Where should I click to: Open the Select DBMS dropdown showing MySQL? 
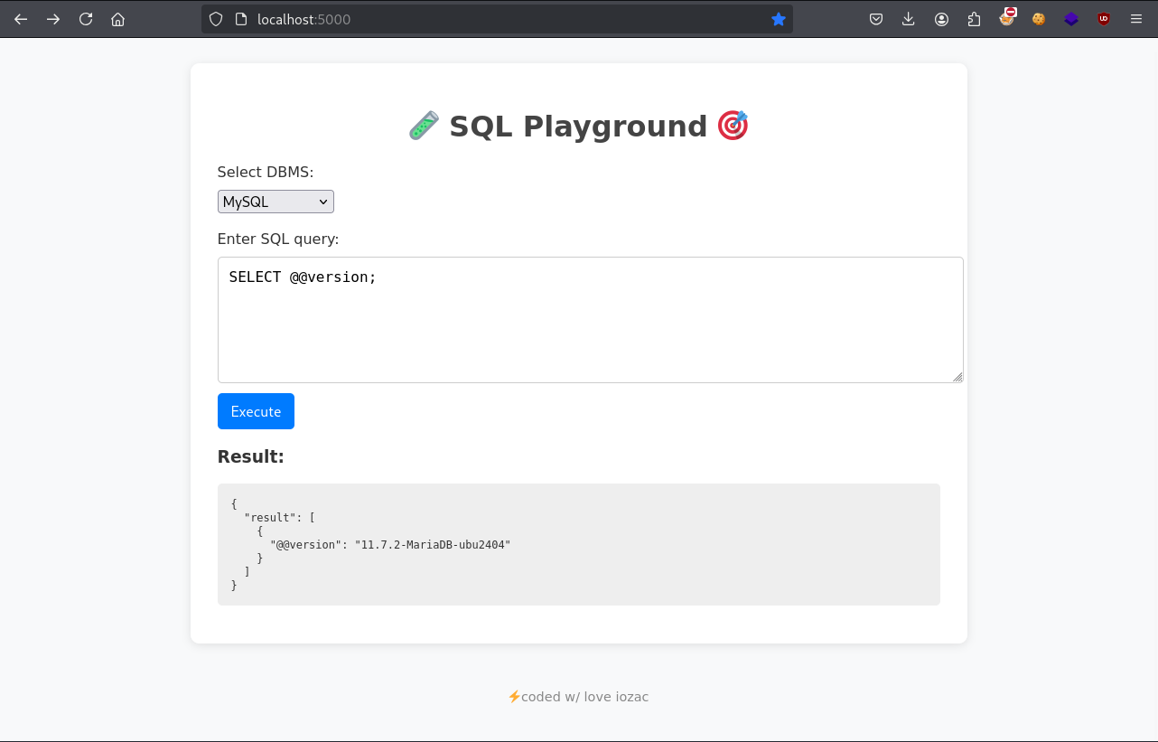click(x=275, y=202)
